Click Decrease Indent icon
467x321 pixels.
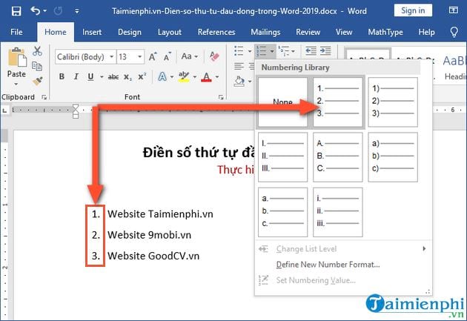click(x=311, y=51)
